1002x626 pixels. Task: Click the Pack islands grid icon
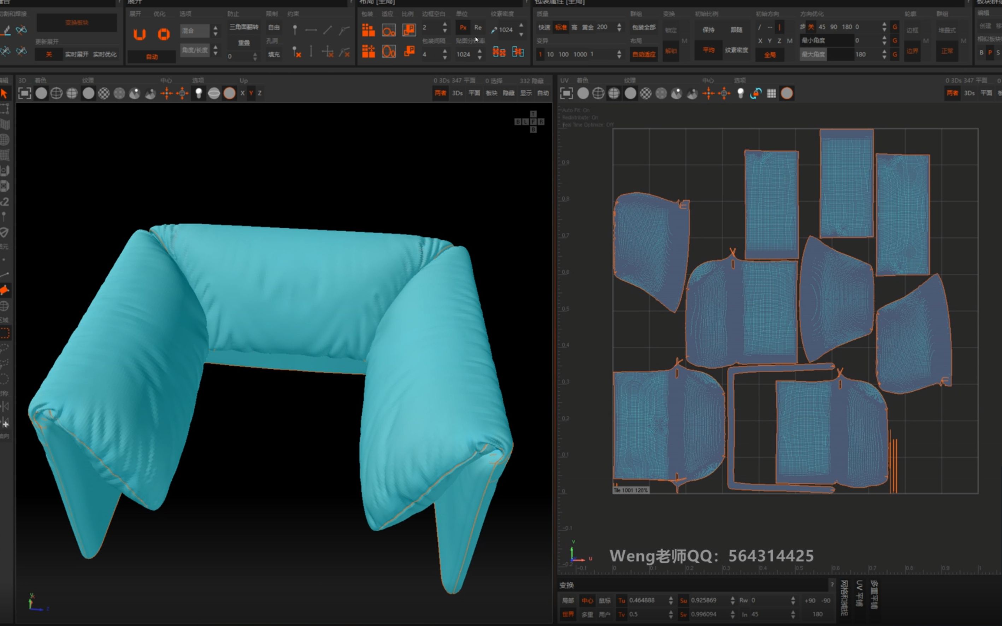pos(368,30)
